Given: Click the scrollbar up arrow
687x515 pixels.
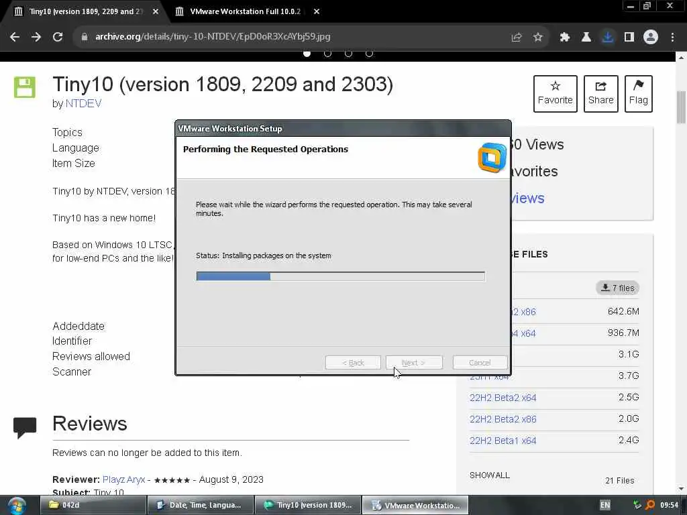Looking at the screenshot, I should coord(681,58).
